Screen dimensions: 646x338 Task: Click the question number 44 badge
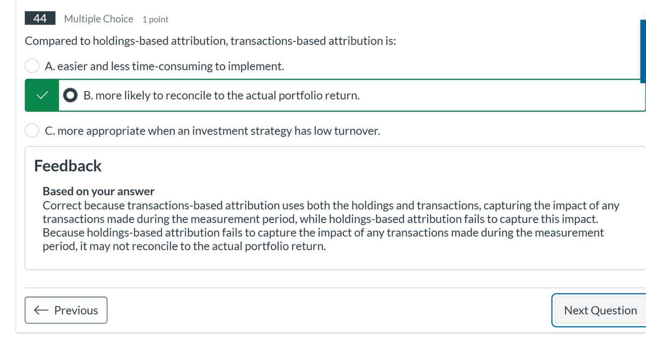[x=39, y=19]
